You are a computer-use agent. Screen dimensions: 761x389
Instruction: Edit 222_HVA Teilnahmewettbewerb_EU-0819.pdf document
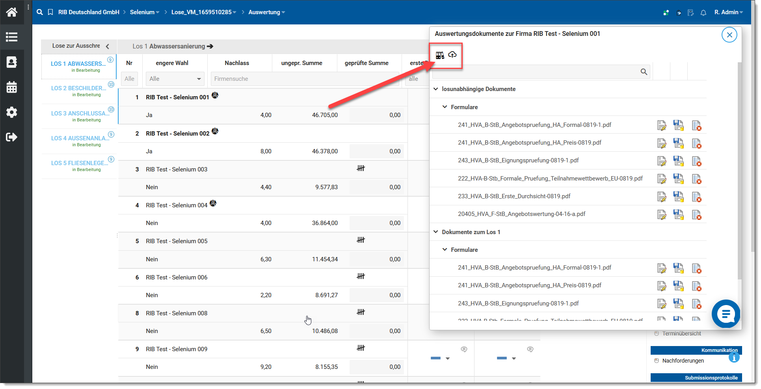tap(662, 179)
